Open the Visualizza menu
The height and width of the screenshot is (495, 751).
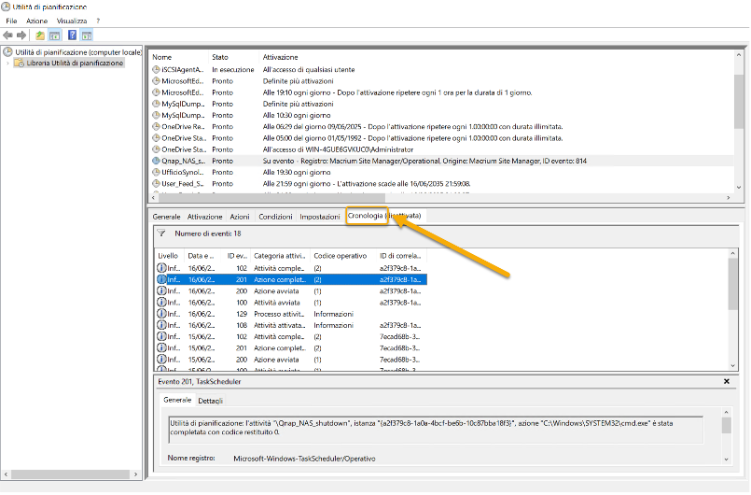72,21
